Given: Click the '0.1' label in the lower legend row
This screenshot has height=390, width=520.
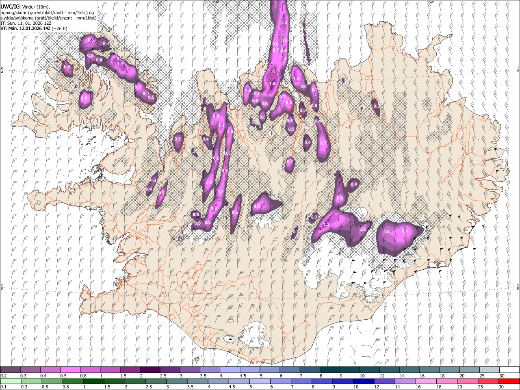Looking at the screenshot, I should (4, 387).
